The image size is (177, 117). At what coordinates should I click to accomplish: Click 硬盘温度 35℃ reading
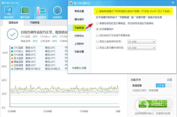(x=35, y=41)
